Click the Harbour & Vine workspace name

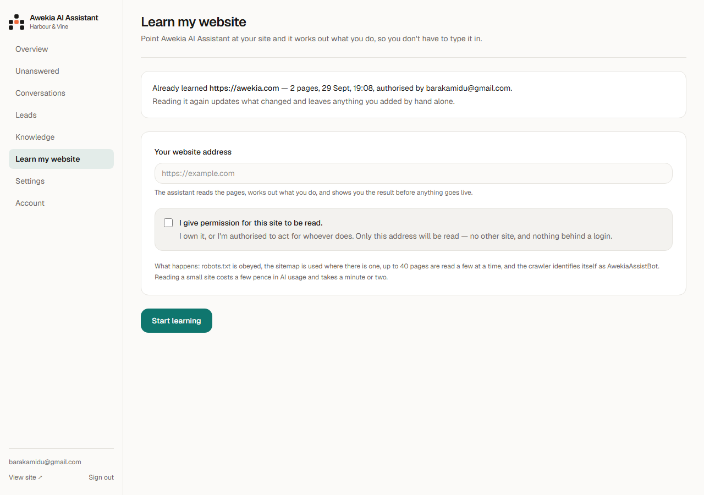tap(49, 26)
